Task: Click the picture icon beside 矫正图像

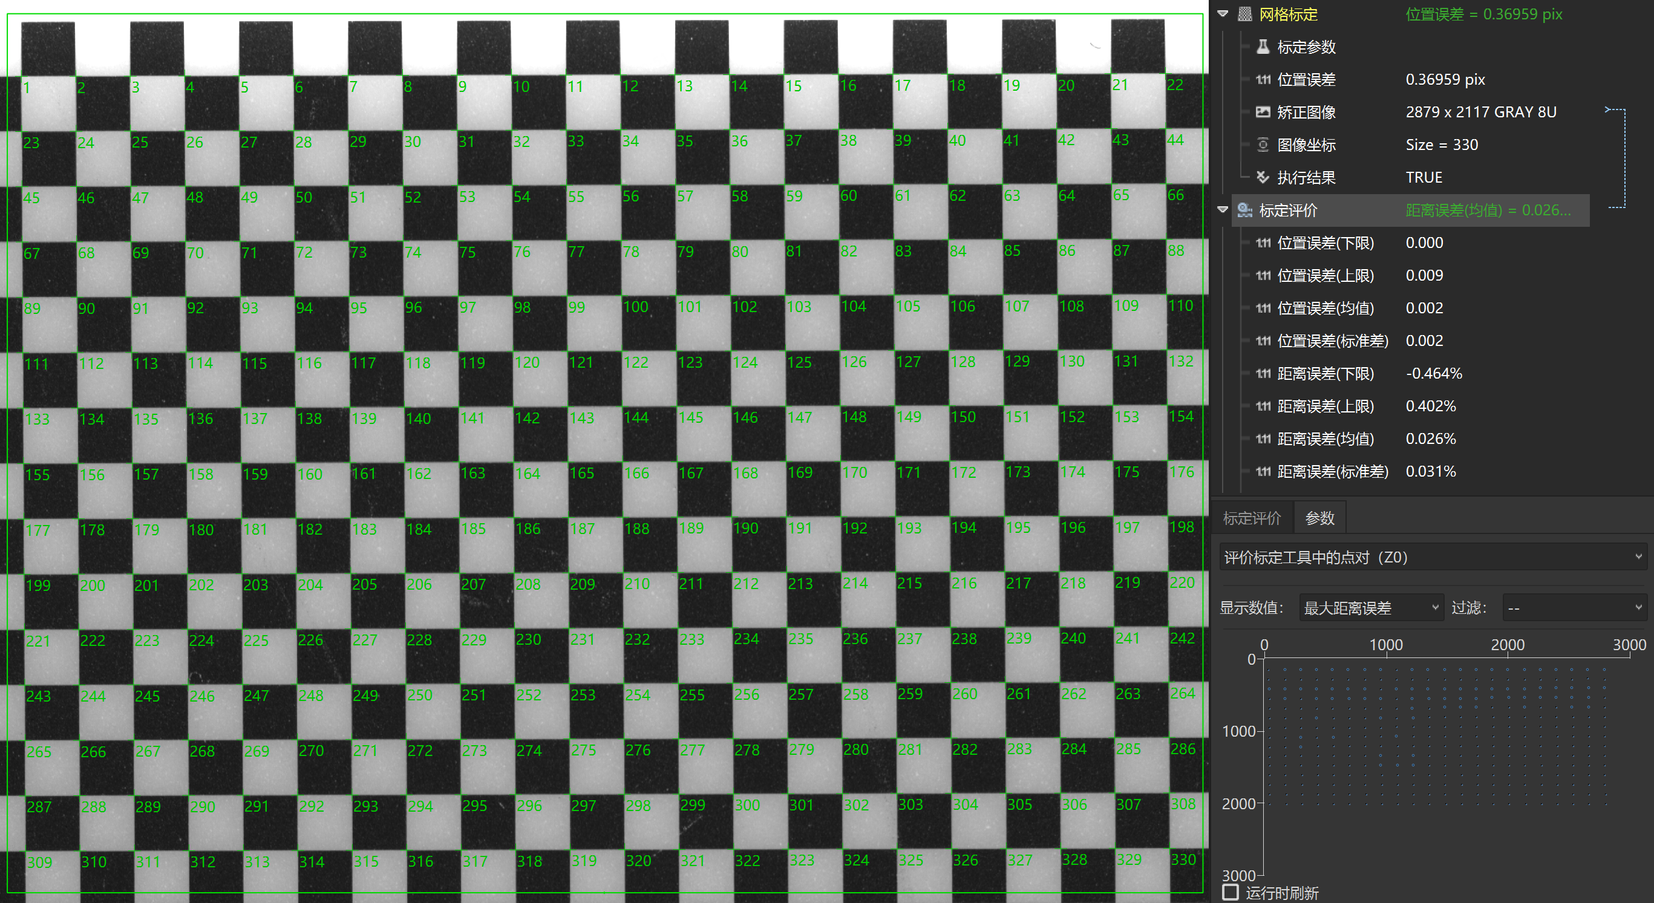Action: tap(1263, 112)
